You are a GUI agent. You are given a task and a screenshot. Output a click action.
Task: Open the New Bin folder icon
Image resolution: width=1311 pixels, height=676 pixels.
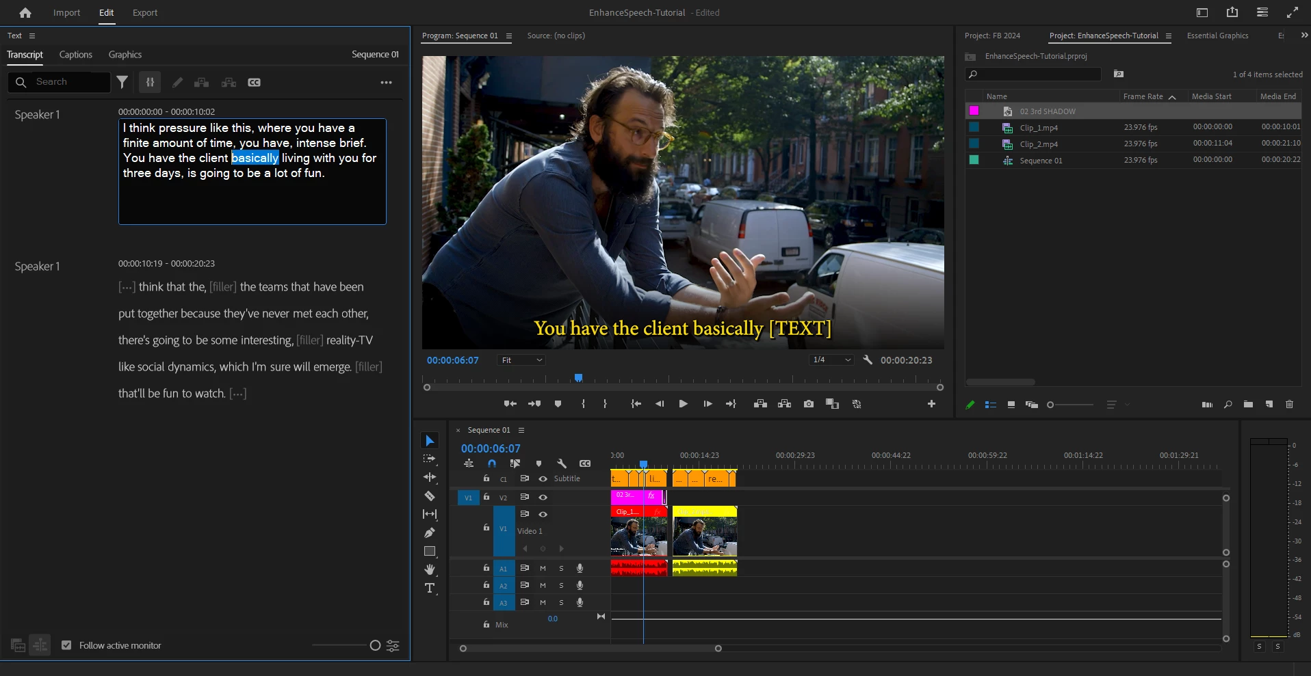[1248, 405]
